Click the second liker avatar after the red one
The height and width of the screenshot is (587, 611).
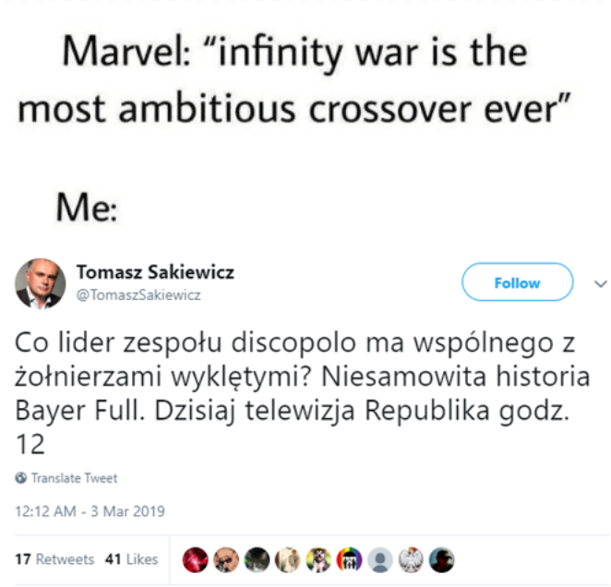[x=226, y=559]
